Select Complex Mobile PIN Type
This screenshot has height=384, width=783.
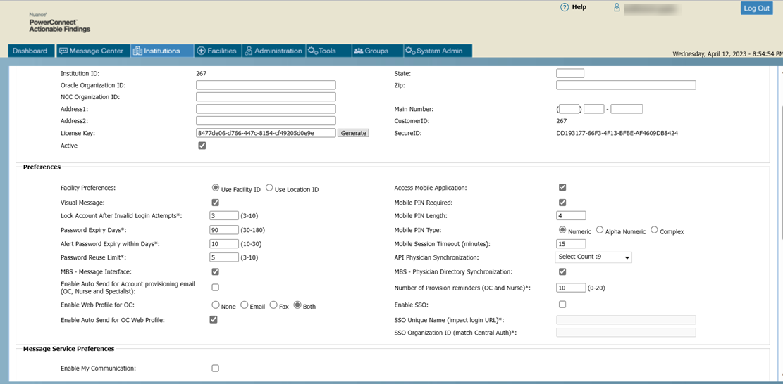(654, 229)
